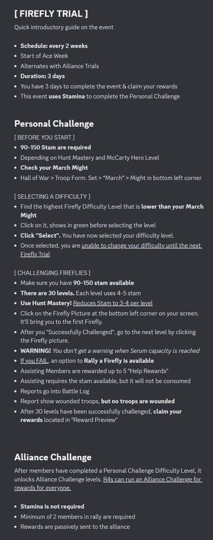213x540 pixels.
Task: Click underlined "Reduces Stam to 3-4 per level"
Action: pos(112,303)
